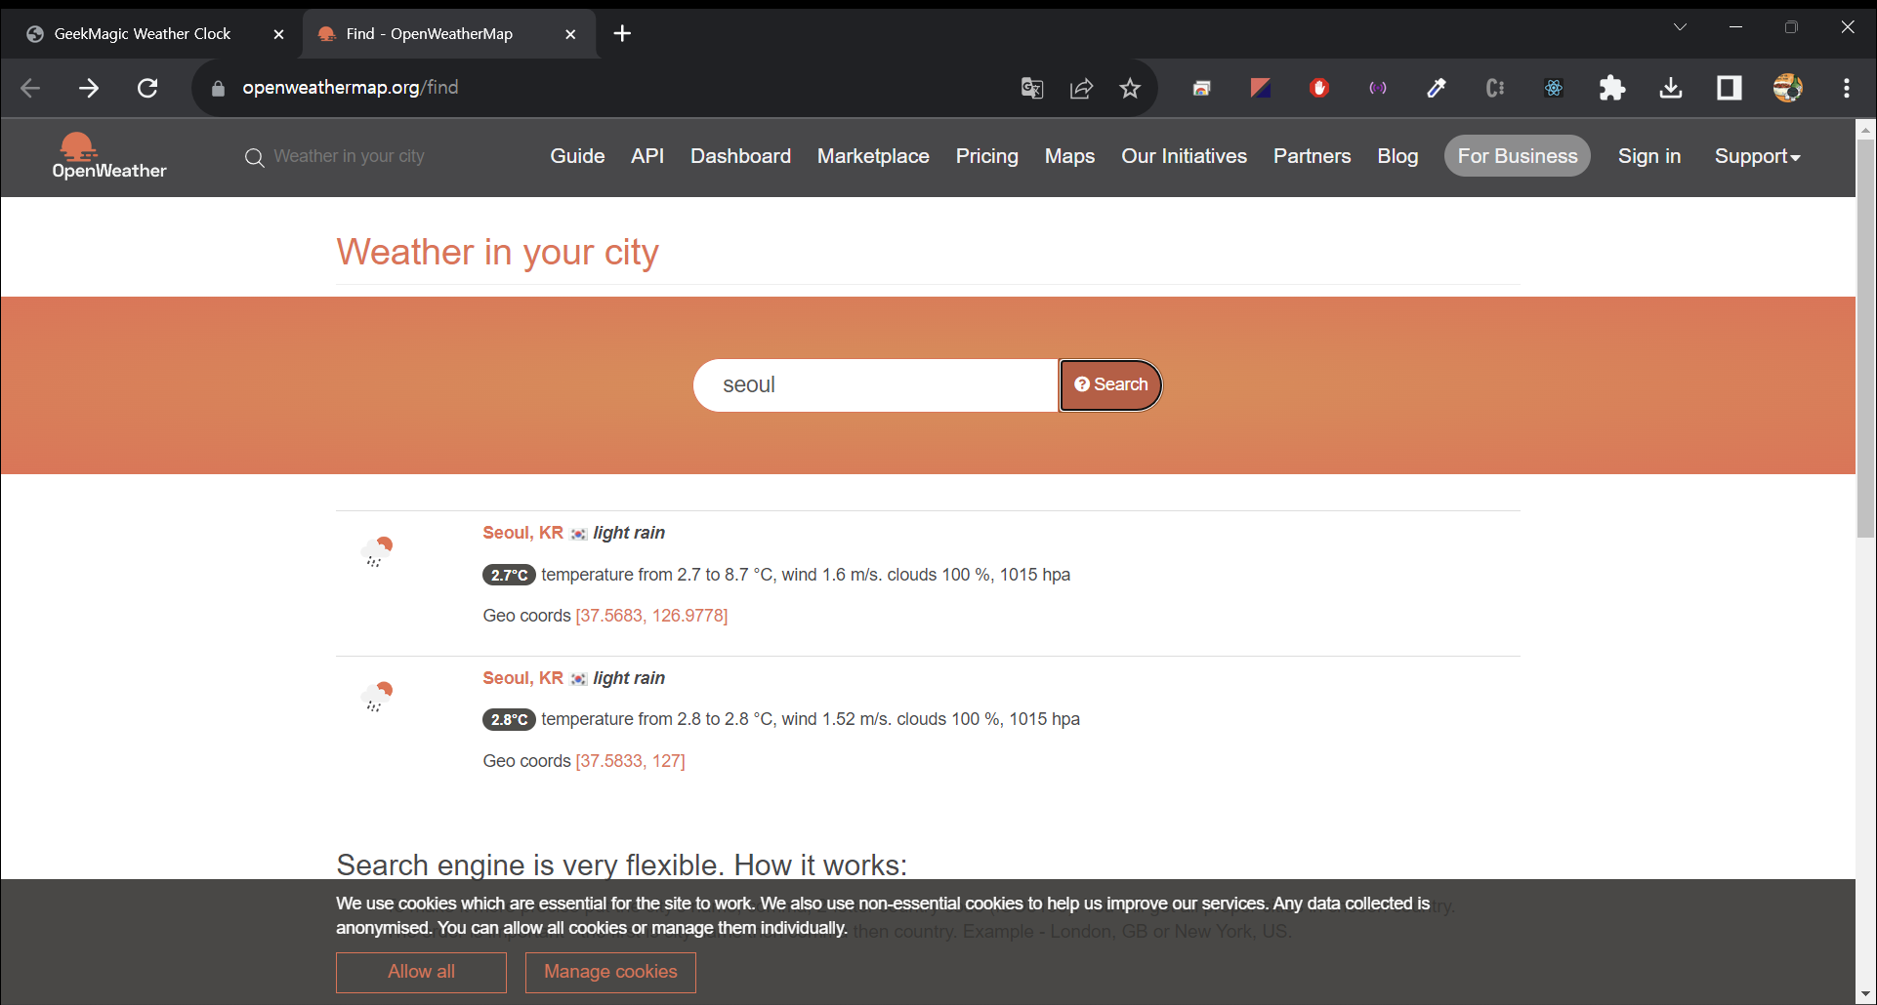
Task: Click the header Weather in your city field
Action: (349, 156)
